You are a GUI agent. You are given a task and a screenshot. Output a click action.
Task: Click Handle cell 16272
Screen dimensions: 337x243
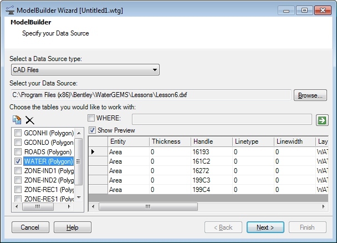pos(212,171)
